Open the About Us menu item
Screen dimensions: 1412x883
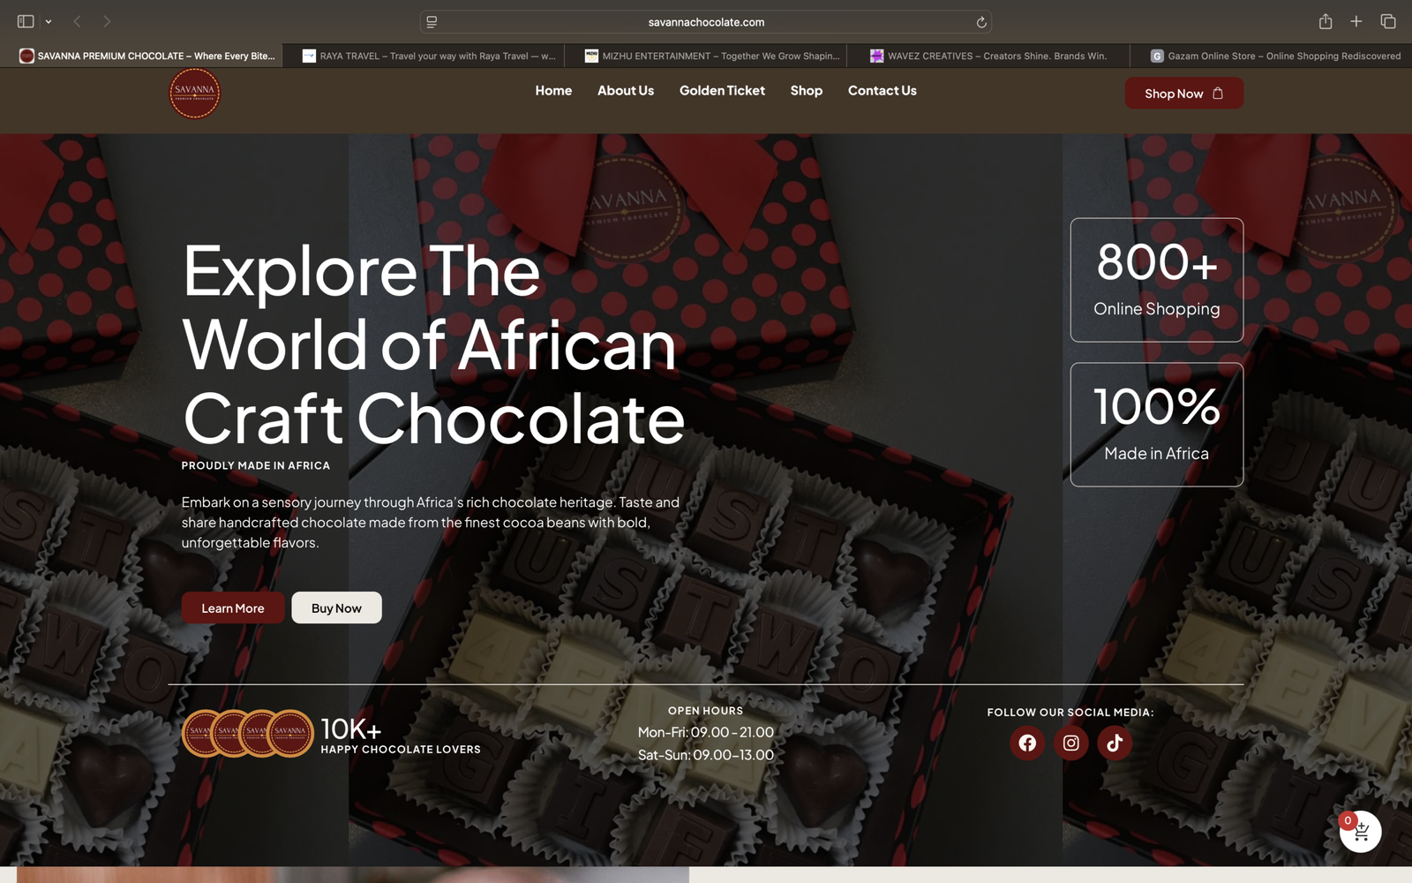pos(626,91)
